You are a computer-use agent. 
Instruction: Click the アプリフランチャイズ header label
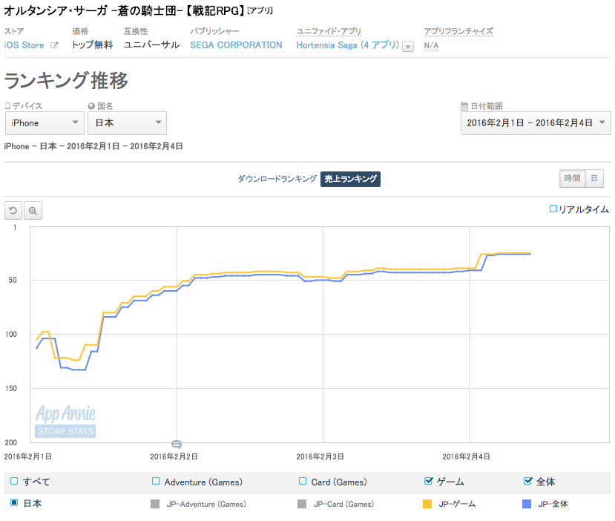[458, 31]
